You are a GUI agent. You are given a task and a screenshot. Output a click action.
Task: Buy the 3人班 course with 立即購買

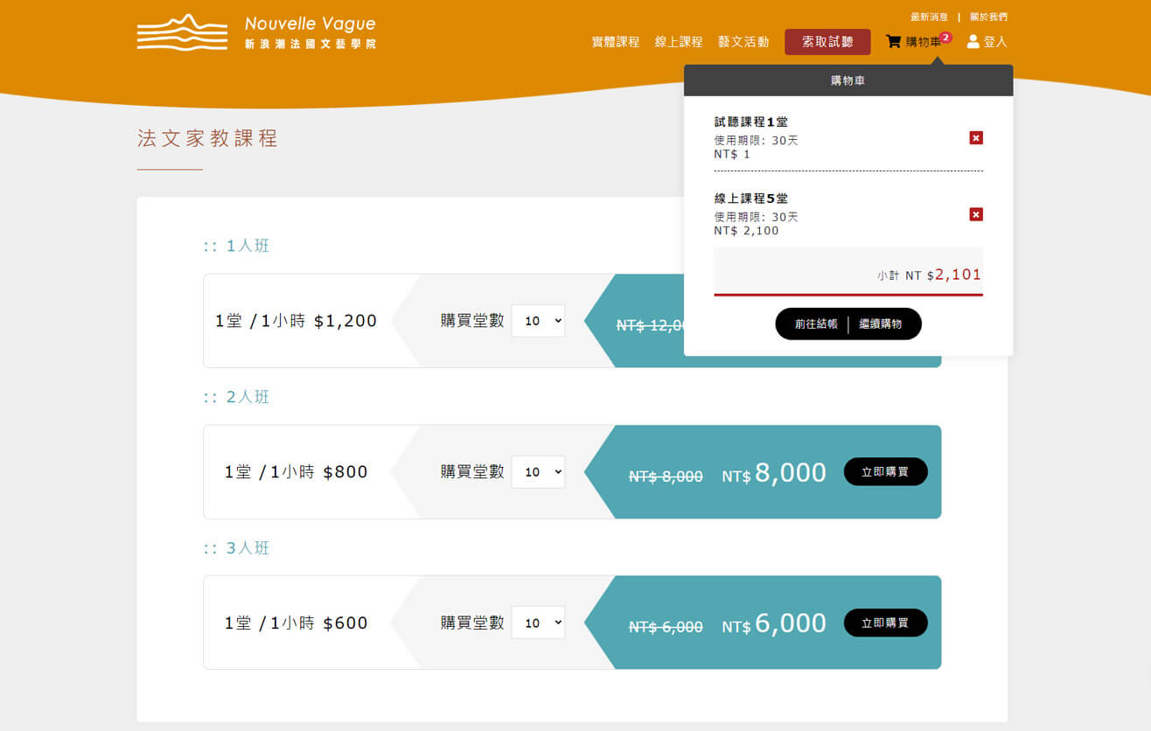click(885, 623)
